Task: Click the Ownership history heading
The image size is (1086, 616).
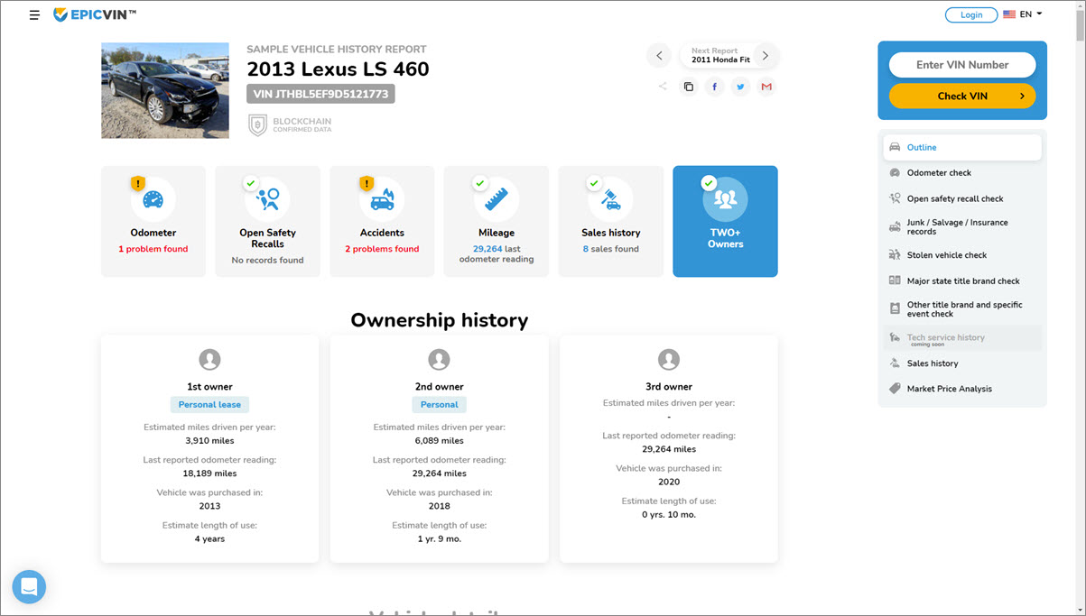Action: click(440, 320)
